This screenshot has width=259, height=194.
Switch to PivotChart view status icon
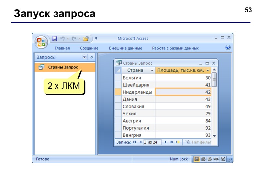click(209, 159)
